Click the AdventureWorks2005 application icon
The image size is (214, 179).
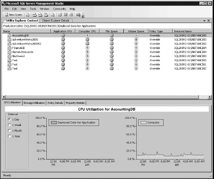(10, 39)
